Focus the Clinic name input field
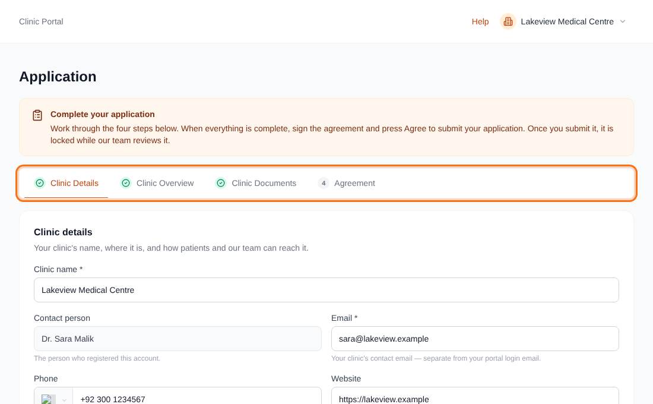 [x=326, y=290]
